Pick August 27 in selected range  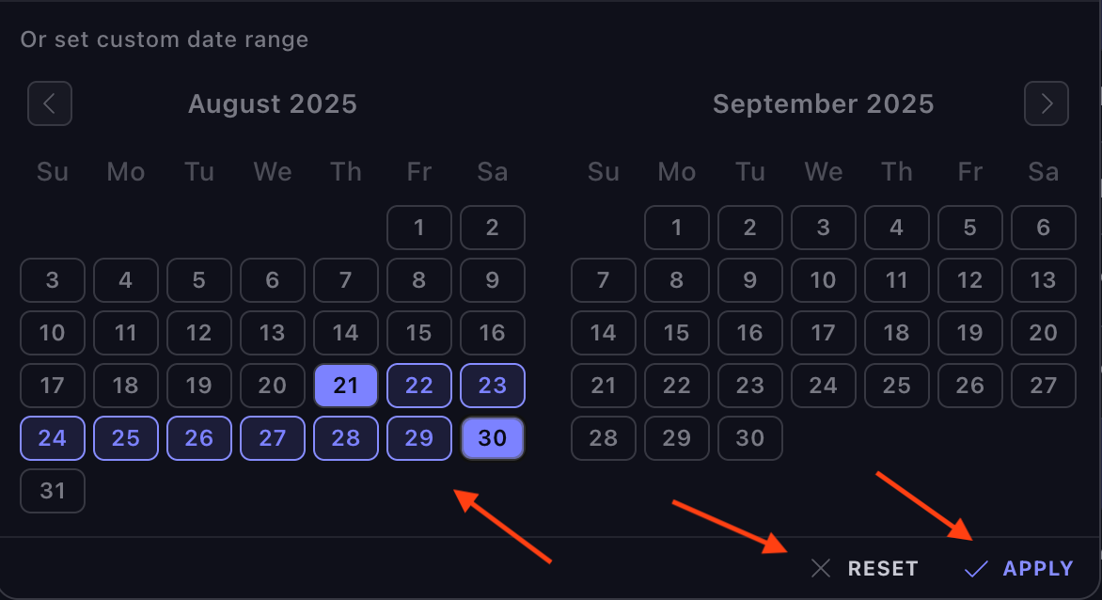[273, 438]
